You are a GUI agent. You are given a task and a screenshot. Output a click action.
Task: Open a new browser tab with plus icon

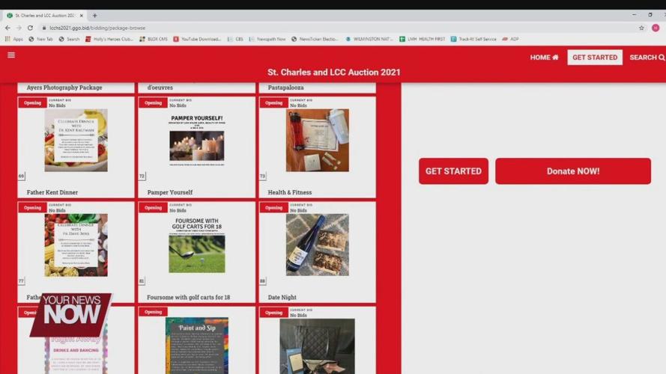click(94, 15)
